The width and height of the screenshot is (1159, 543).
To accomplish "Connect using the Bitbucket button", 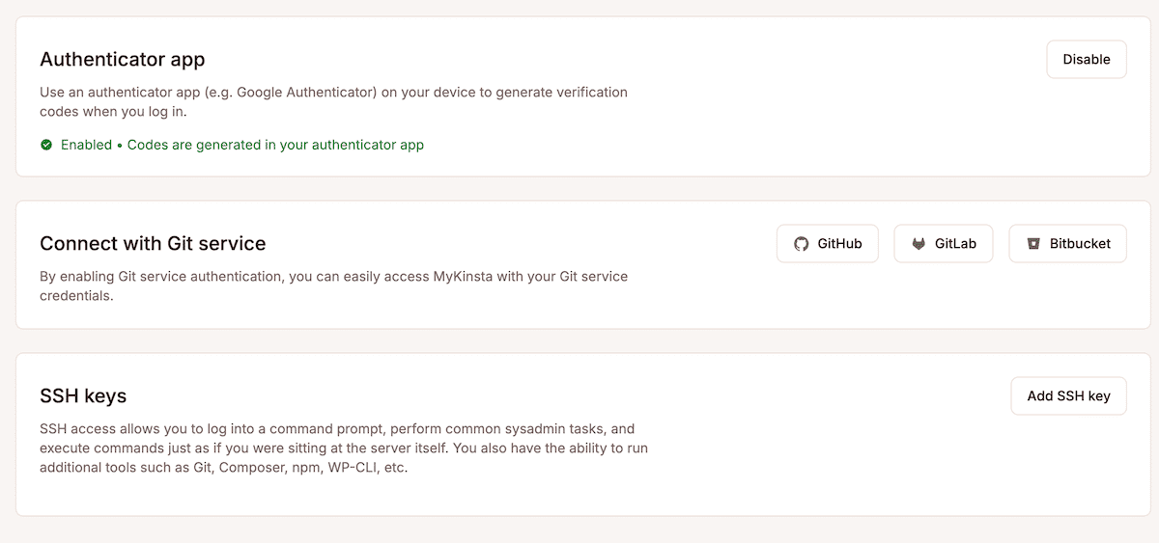I will pos(1066,244).
